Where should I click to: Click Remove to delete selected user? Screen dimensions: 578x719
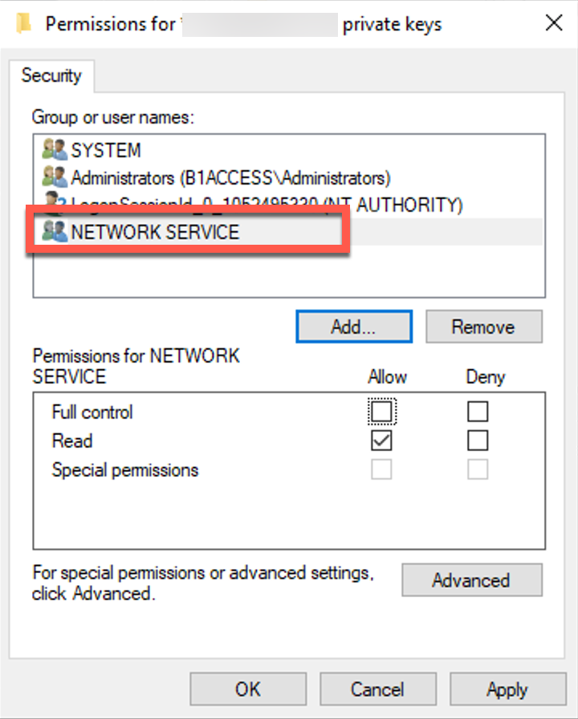click(484, 327)
